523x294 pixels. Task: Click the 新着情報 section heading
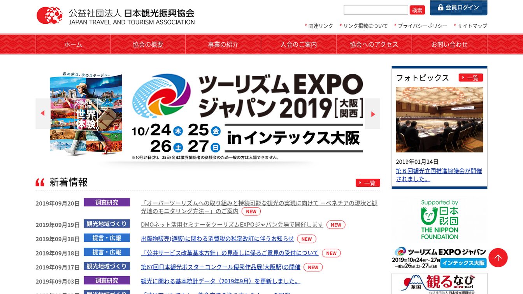pos(68,182)
